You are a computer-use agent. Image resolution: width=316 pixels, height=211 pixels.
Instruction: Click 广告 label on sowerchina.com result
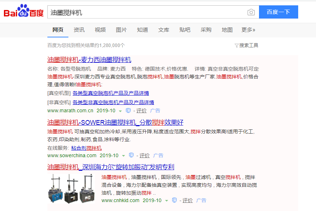click(158, 155)
